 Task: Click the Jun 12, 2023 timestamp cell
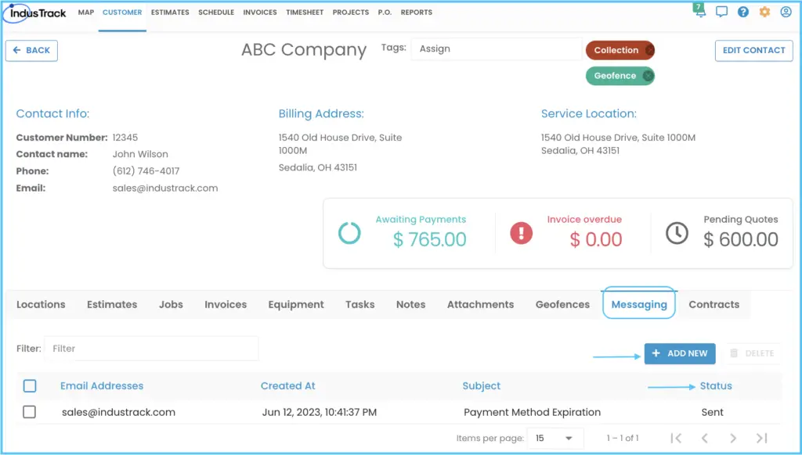pyautogui.click(x=320, y=412)
